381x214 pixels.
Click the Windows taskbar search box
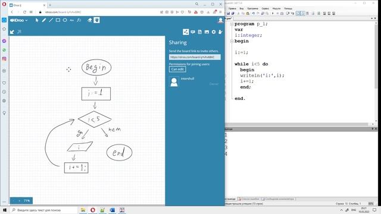[43, 210]
